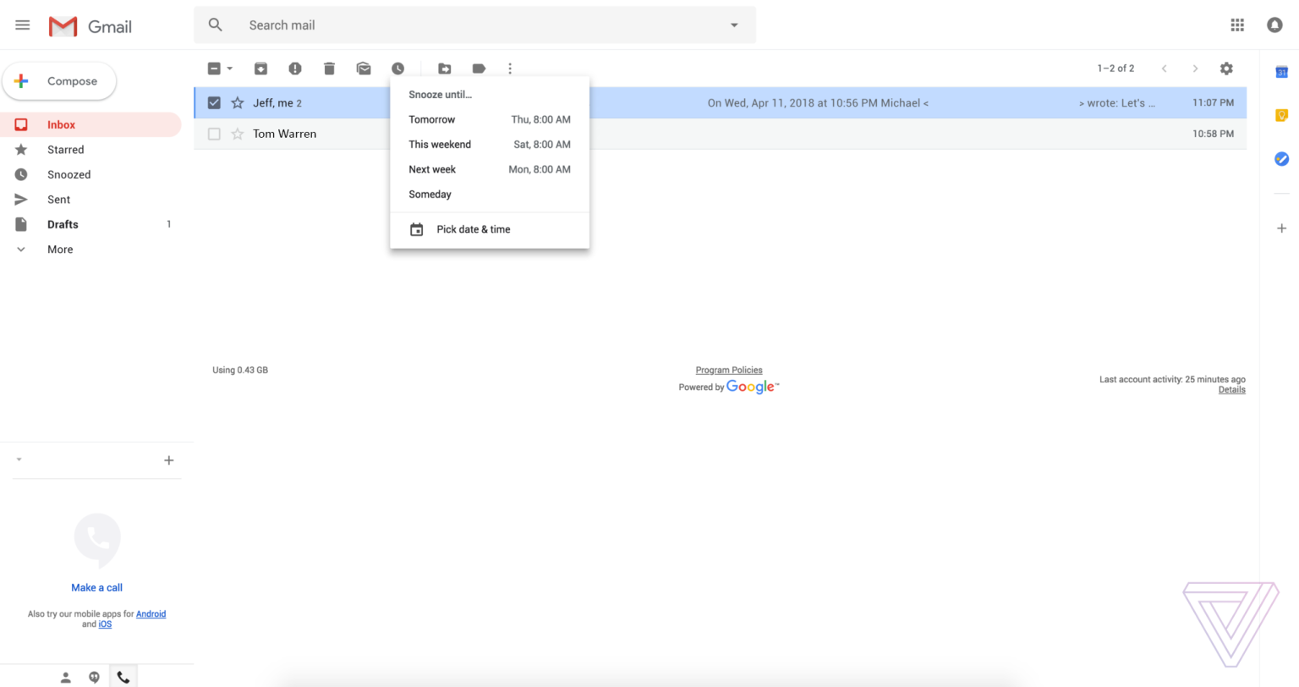Choose Pick date & time from snooze menu

[x=473, y=229]
